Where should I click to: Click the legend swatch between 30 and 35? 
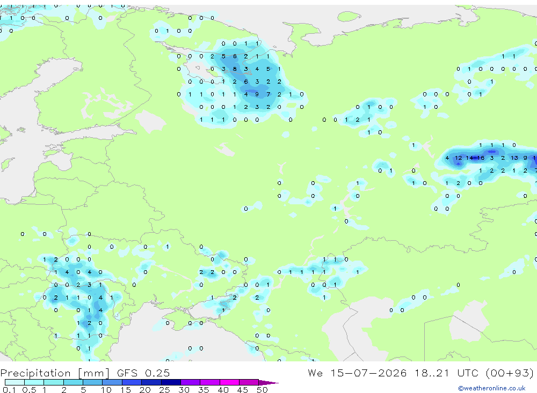click(191, 382)
